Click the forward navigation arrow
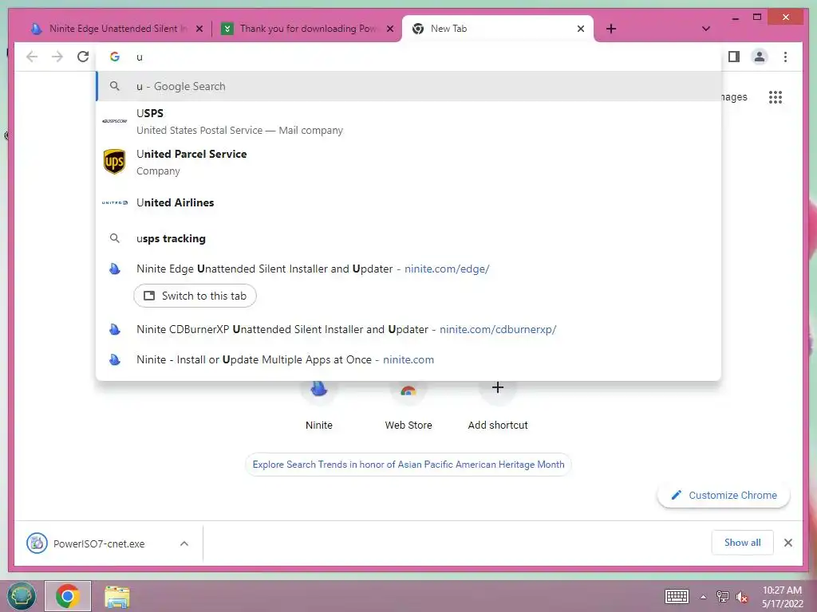The height and width of the screenshot is (612, 817). click(x=57, y=57)
